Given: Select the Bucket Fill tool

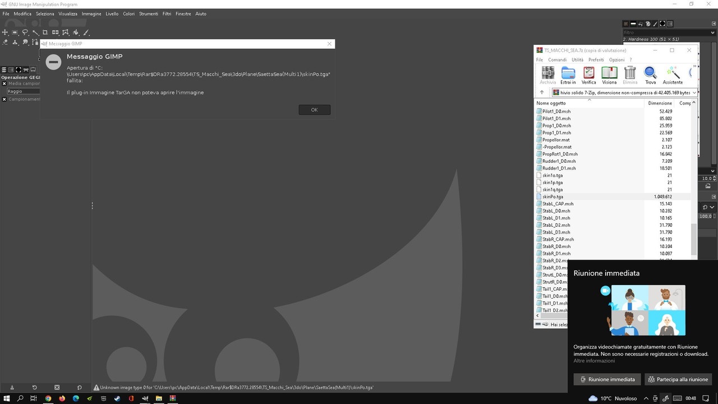Looking at the screenshot, I should (75, 33).
